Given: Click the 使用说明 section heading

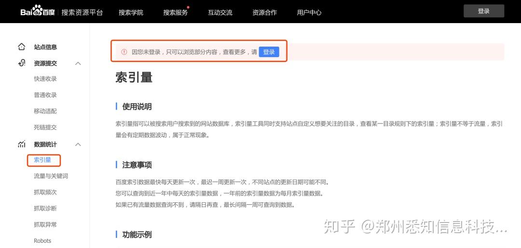Looking at the screenshot, I should point(137,107).
